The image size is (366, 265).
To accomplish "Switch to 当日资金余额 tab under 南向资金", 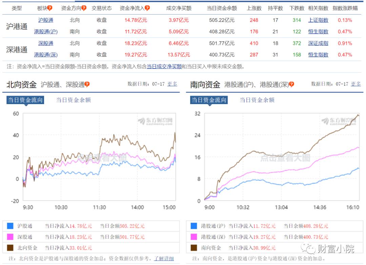I will pos(257,100).
